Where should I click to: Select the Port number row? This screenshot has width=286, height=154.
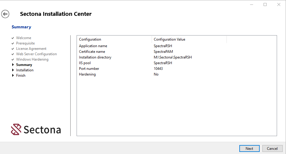pos(89,69)
